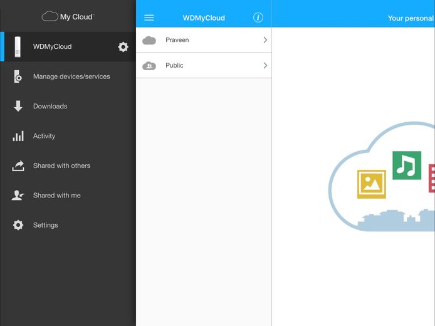The width and height of the screenshot is (435, 326).
Task: Open the hamburger menu in the WDMyCloud header
Action: [x=149, y=18]
